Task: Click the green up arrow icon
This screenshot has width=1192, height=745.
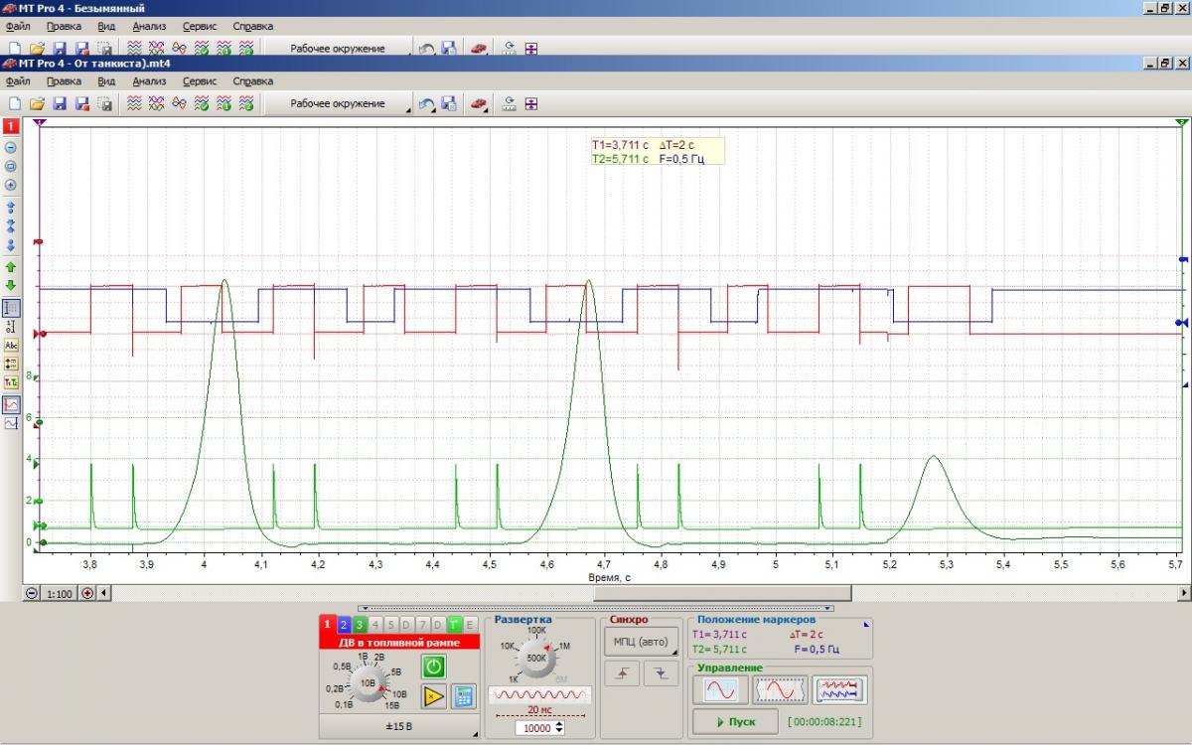Action: (11, 267)
